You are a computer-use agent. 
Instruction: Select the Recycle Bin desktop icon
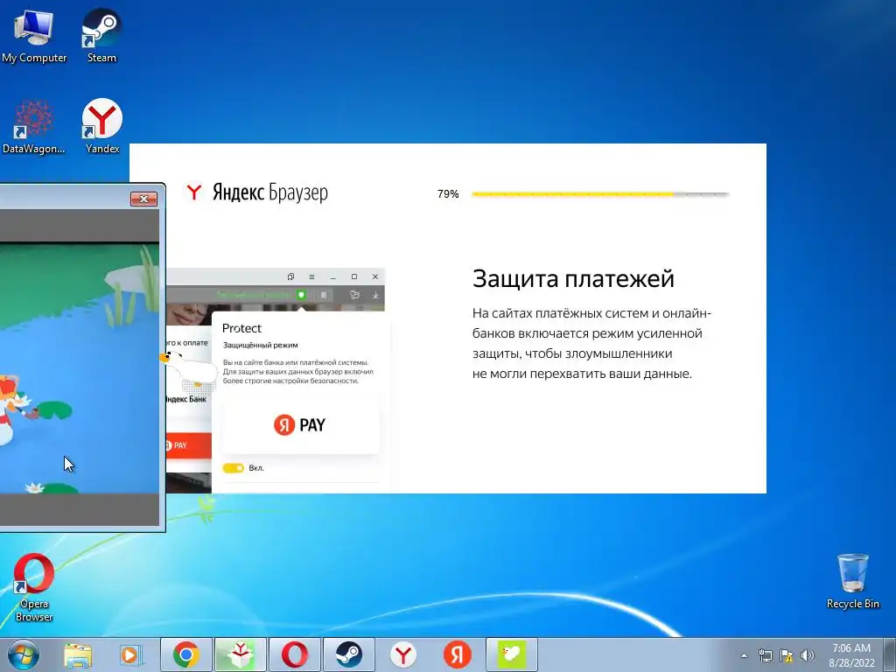coord(852,581)
